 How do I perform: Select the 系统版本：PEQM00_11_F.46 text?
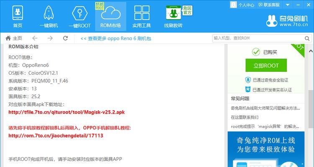coord(38,81)
